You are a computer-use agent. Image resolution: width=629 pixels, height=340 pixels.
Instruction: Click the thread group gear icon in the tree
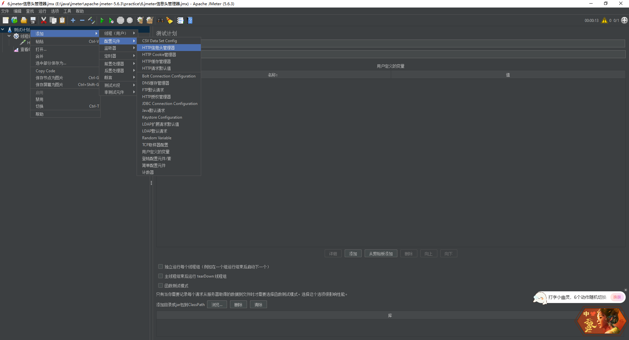16,36
